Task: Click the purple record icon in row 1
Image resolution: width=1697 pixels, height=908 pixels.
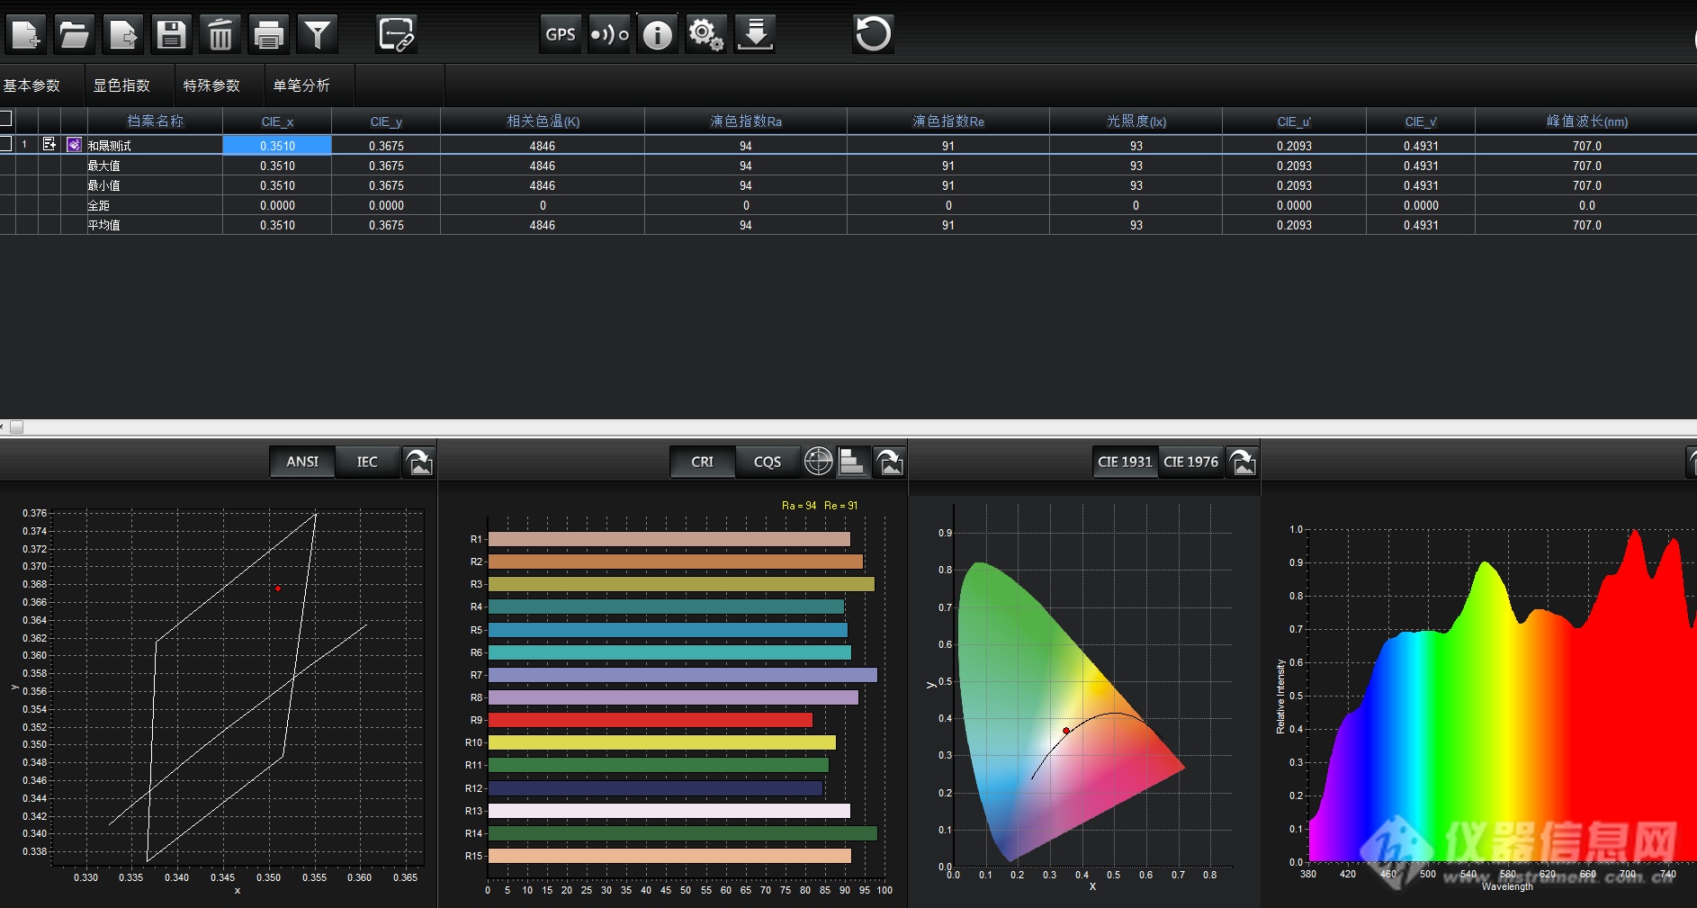Action: pos(74,144)
